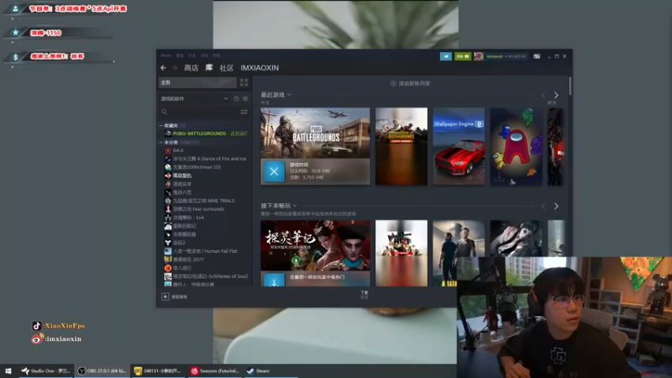Click the user avatar in Steam header

478,56
